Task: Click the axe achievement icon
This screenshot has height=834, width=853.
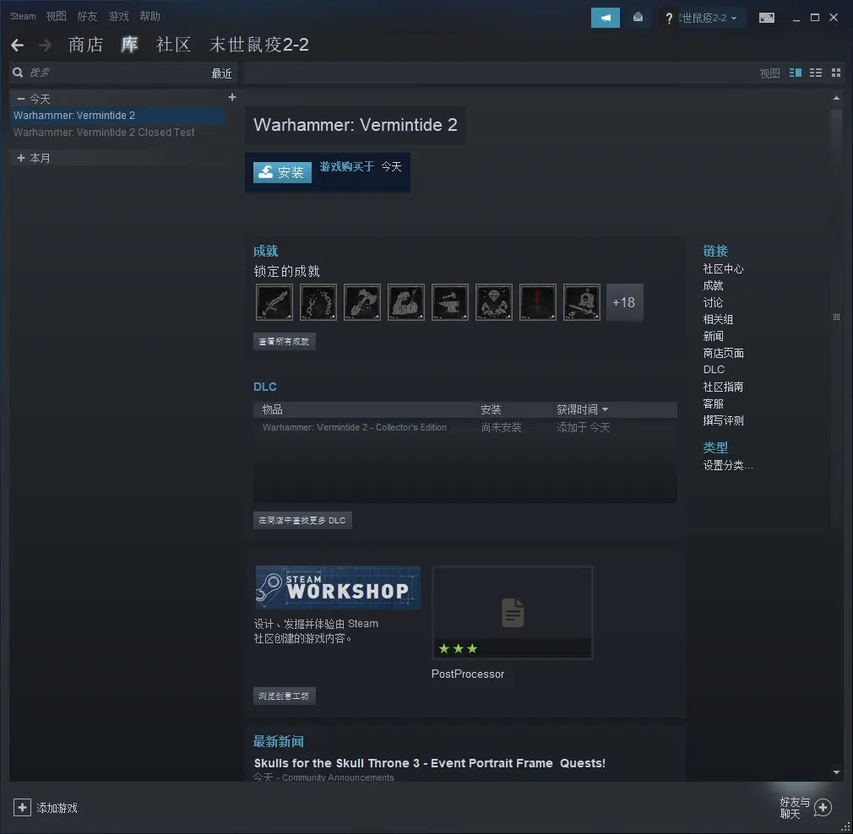Action: coord(362,301)
